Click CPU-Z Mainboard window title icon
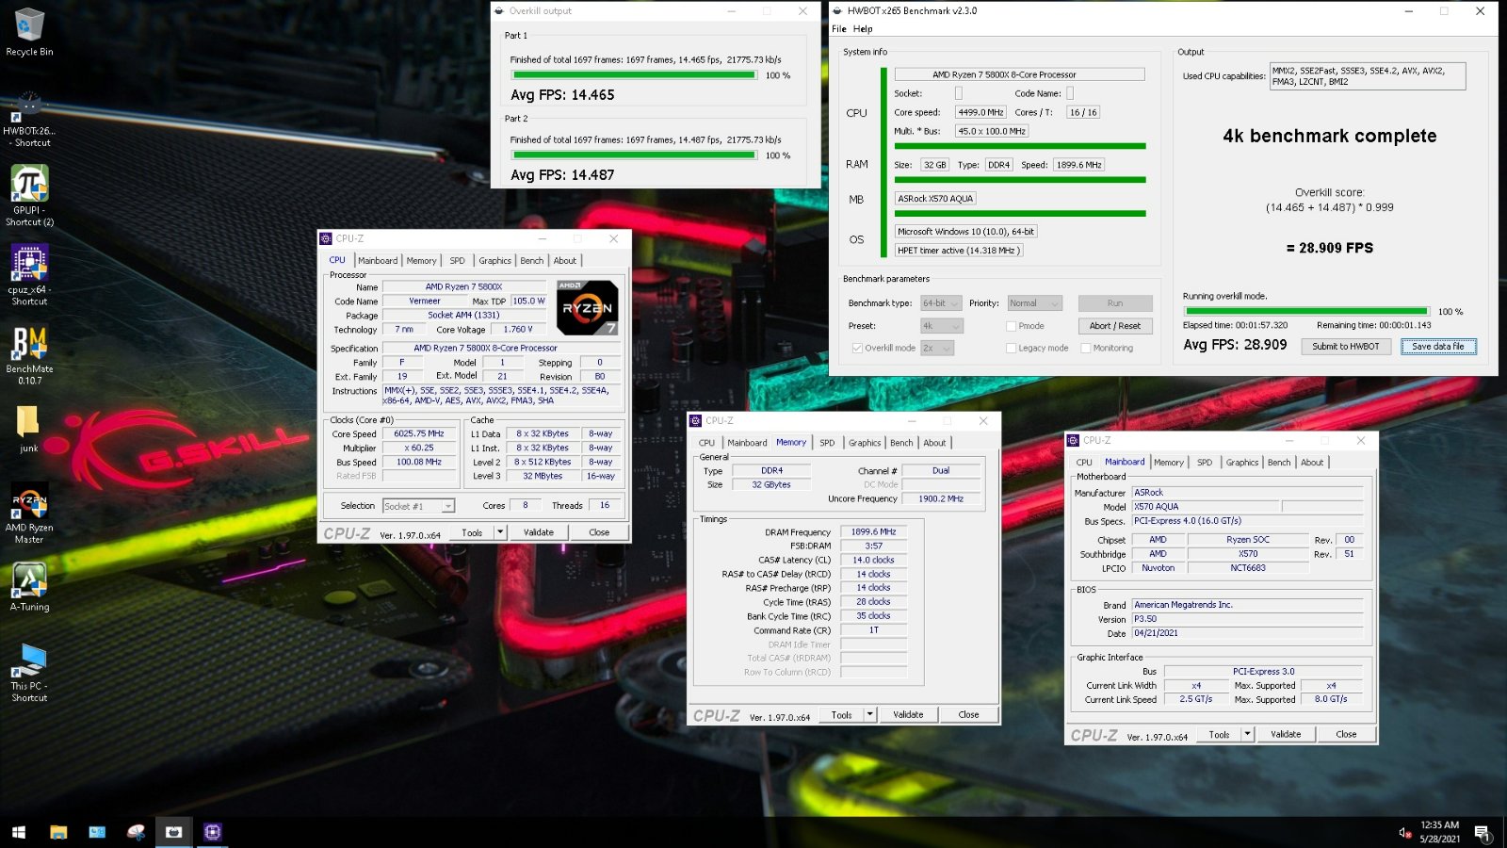This screenshot has width=1507, height=848. (x=1073, y=440)
